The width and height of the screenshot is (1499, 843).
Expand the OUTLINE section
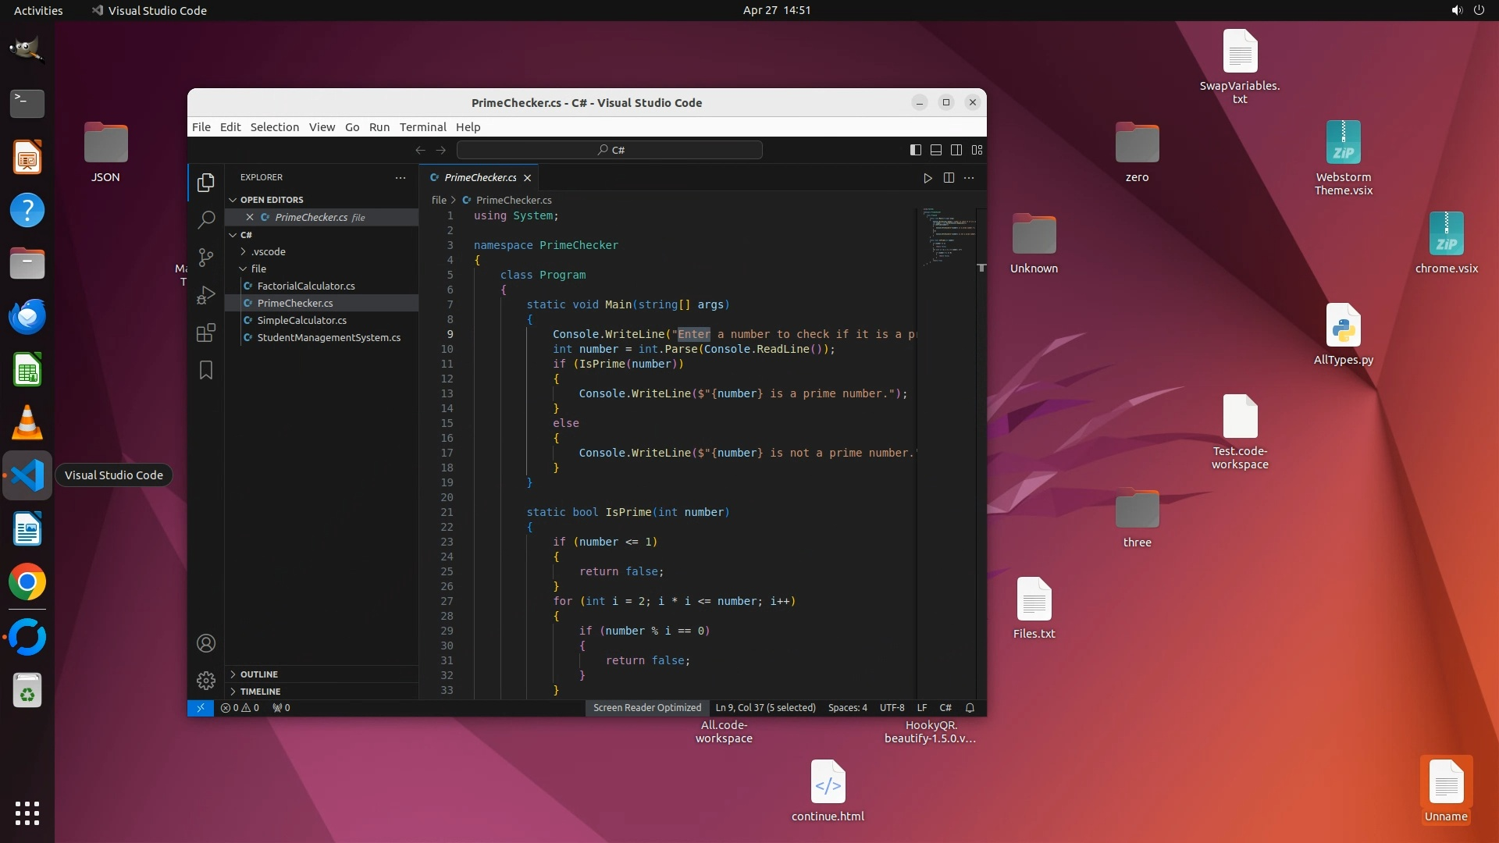(258, 674)
